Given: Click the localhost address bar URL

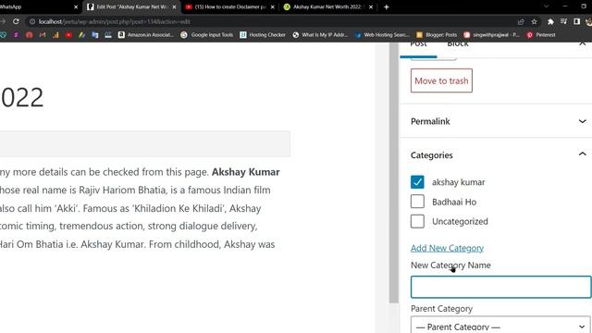Looking at the screenshot, I should point(115,21).
